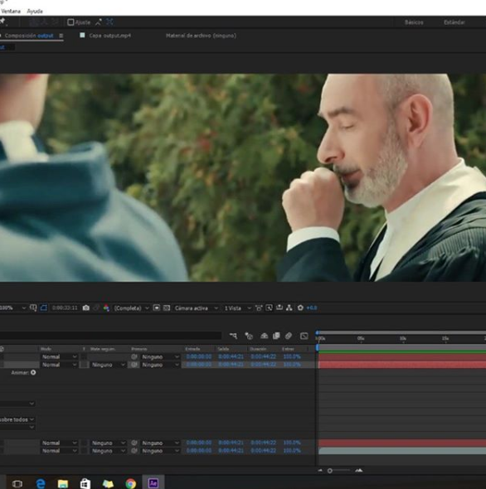Screen dimensions: 486x489
Task: Enable motion blur icon in timeline
Action: pyautogui.click(x=289, y=336)
